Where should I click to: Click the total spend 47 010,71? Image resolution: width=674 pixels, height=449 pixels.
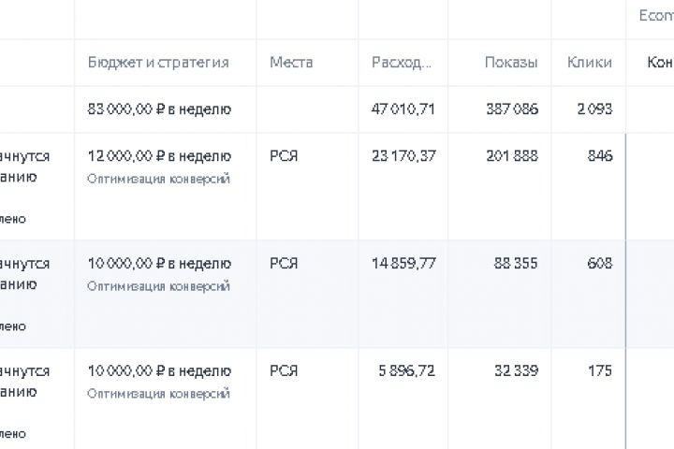[403, 109]
